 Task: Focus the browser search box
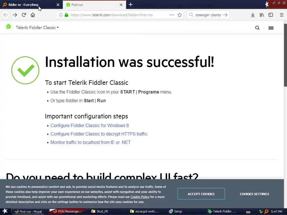point(208,15)
